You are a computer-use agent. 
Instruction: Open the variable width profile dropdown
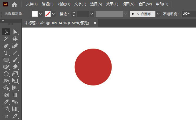tap(125, 14)
